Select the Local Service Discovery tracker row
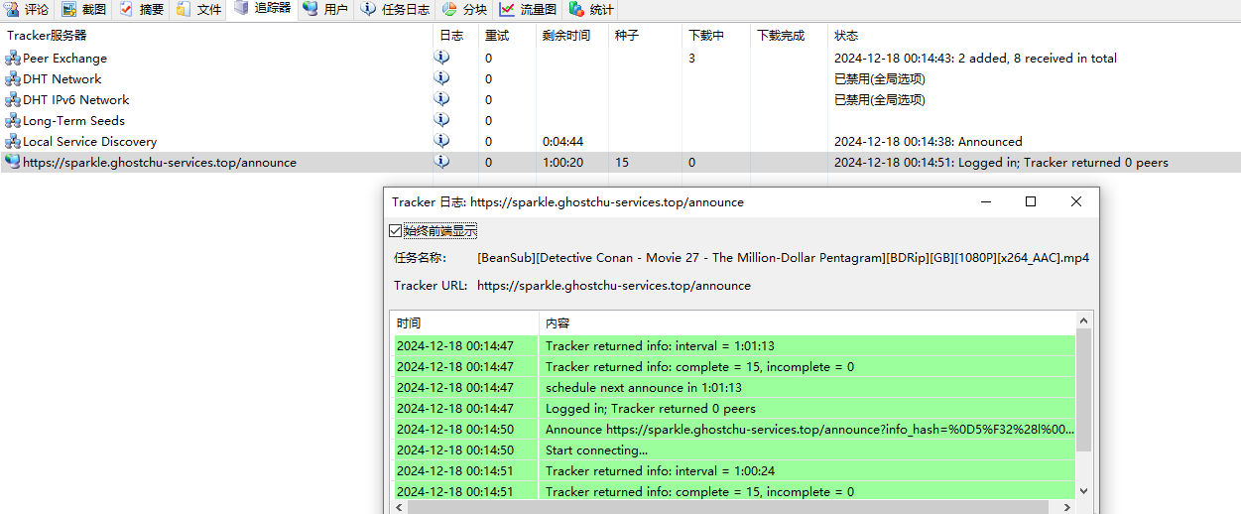This screenshot has height=514, width=1241. pos(89,142)
